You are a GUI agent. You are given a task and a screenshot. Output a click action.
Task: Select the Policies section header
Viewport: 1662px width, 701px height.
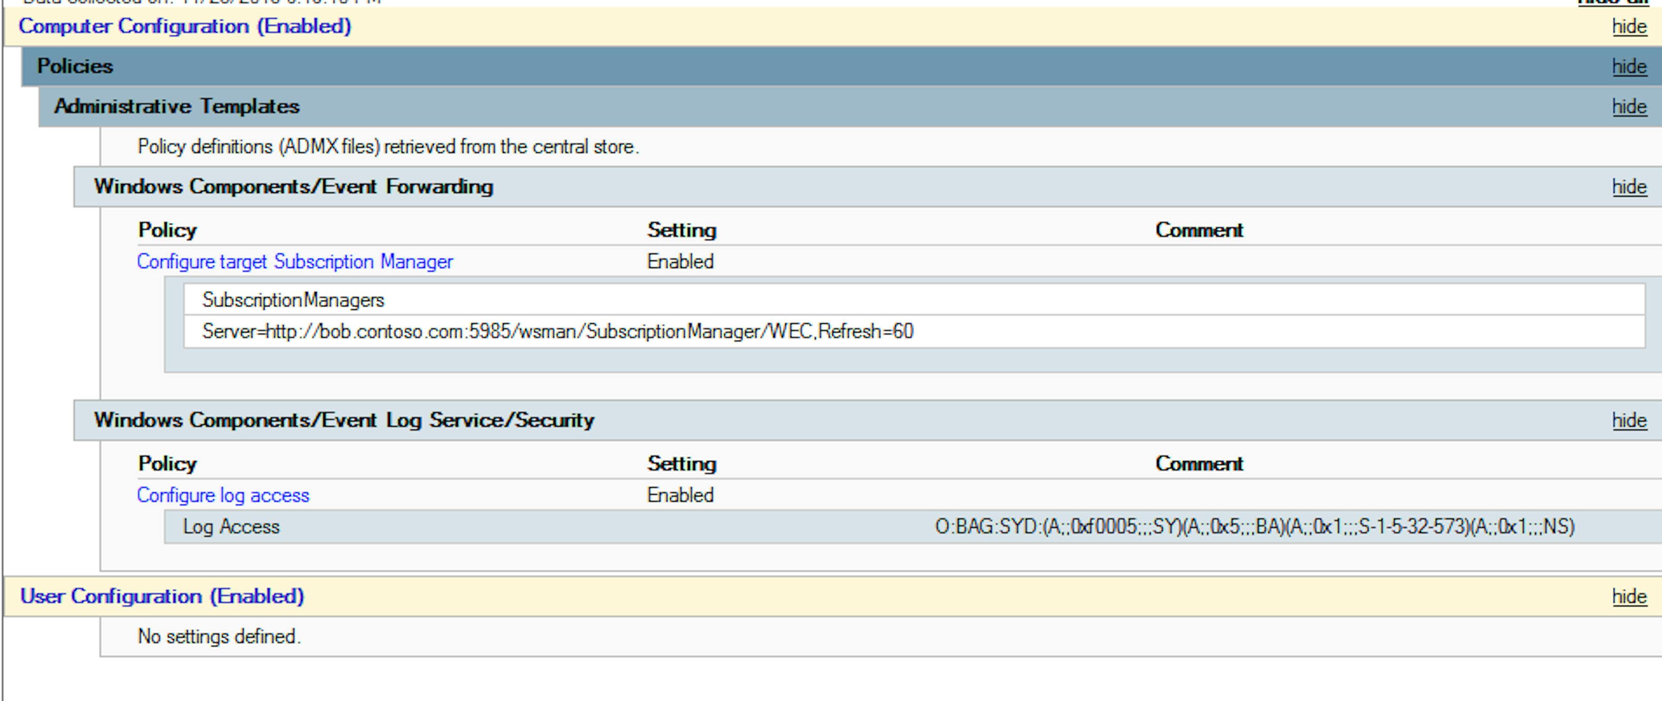75,67
